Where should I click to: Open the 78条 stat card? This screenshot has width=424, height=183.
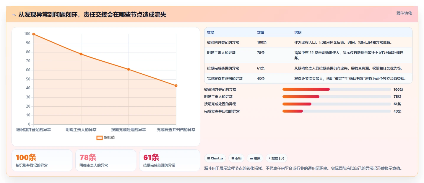106,160
